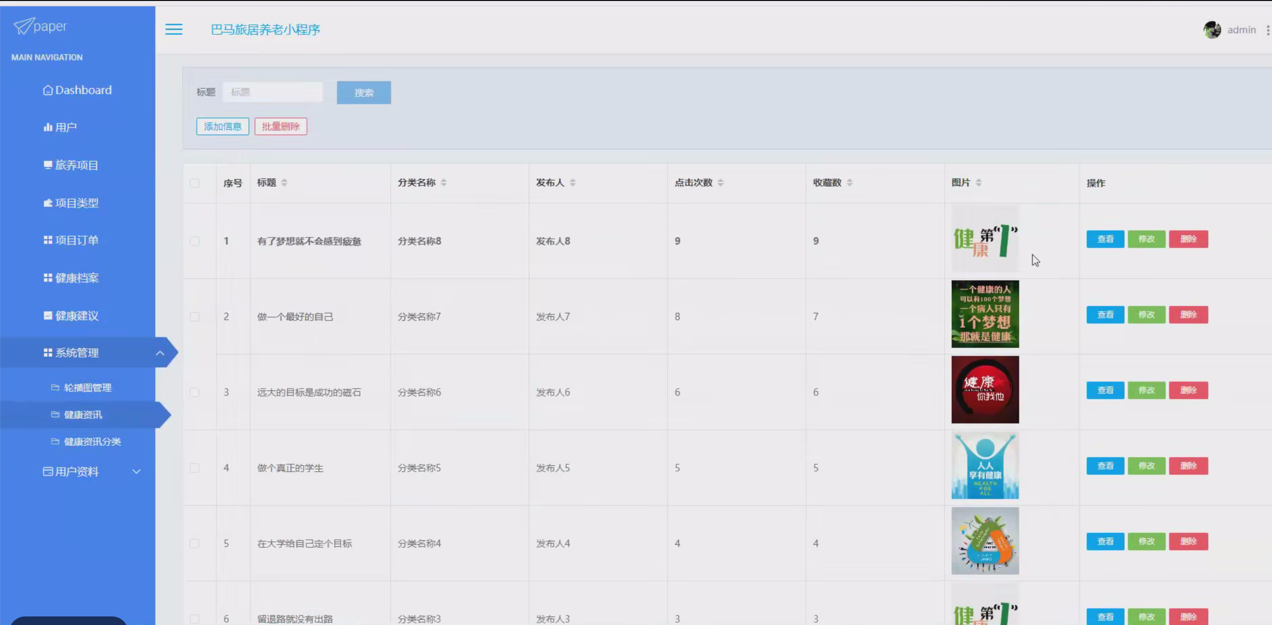Click the admin username text
The width and height of the screenshot is (1272, 625).
1241,30
